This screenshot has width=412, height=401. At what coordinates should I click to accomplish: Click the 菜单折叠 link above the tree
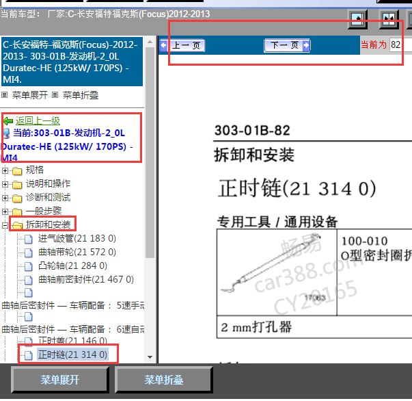(81, 95)
